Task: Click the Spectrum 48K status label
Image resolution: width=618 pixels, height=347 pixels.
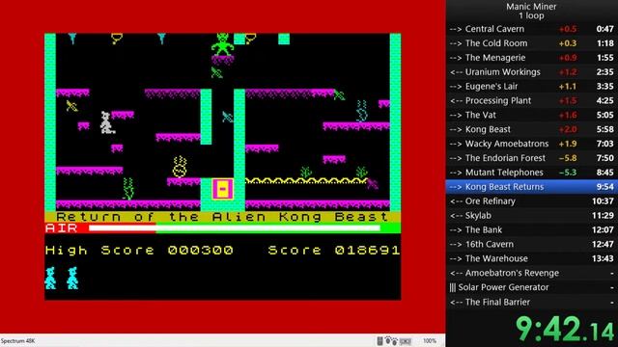Action: coord(17,340)
